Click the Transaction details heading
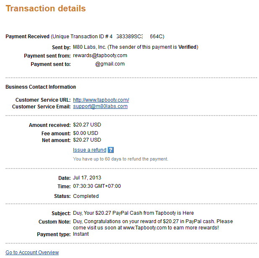Viewport: 259px width, 258px height. [x=46, y=8]
